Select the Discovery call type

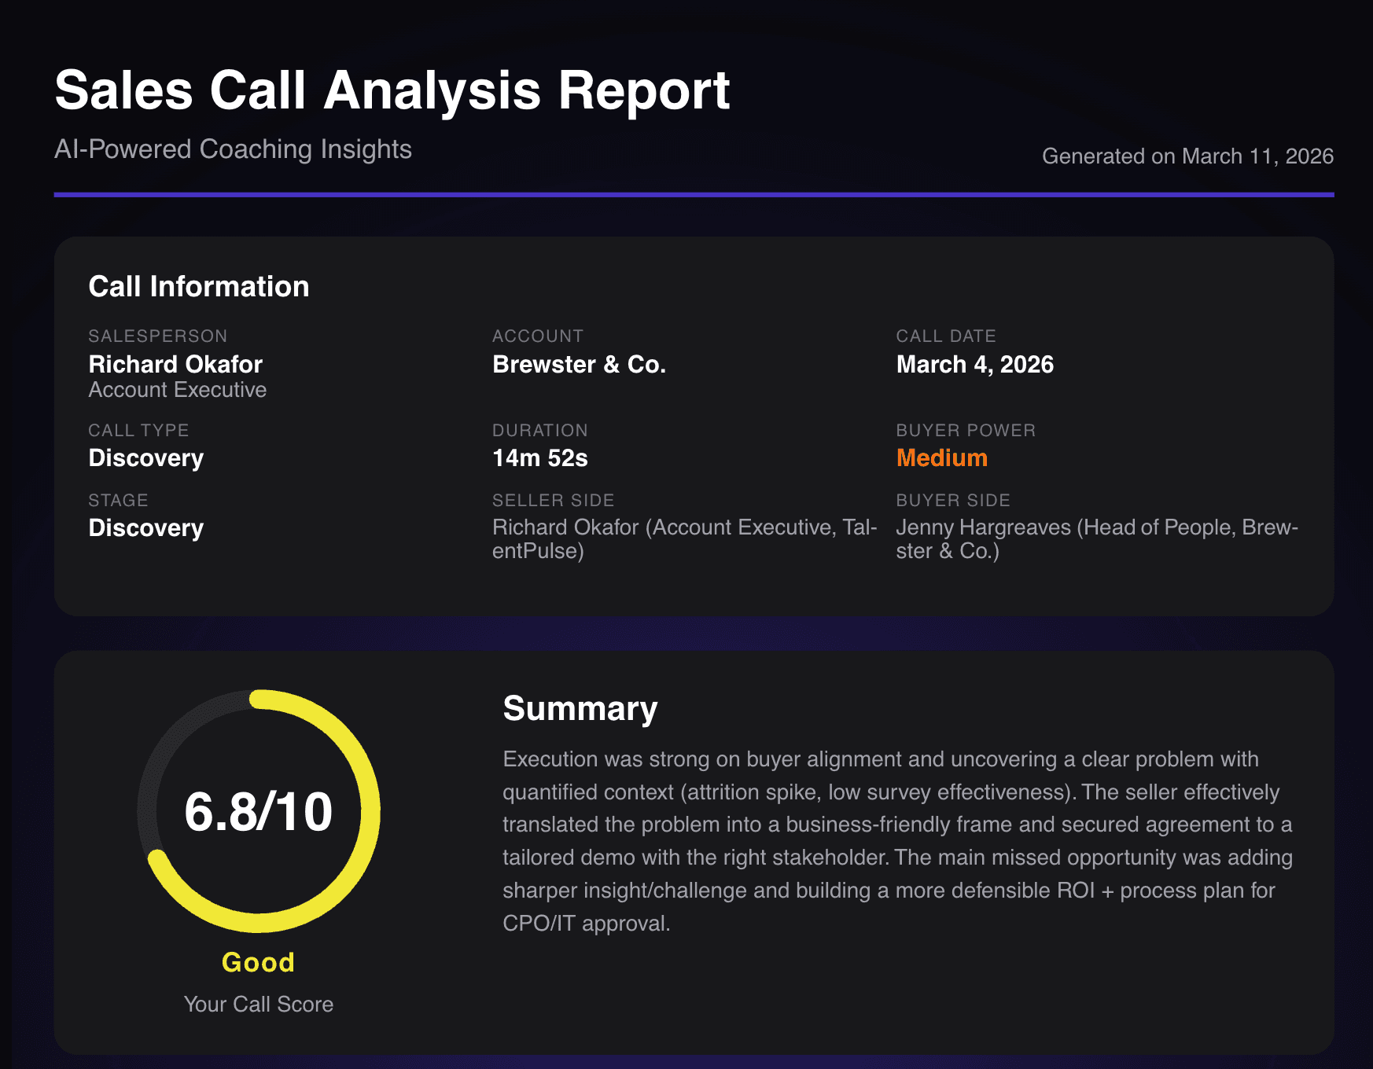145,457
